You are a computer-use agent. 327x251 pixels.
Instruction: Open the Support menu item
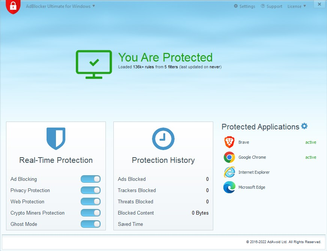point(271,6)
